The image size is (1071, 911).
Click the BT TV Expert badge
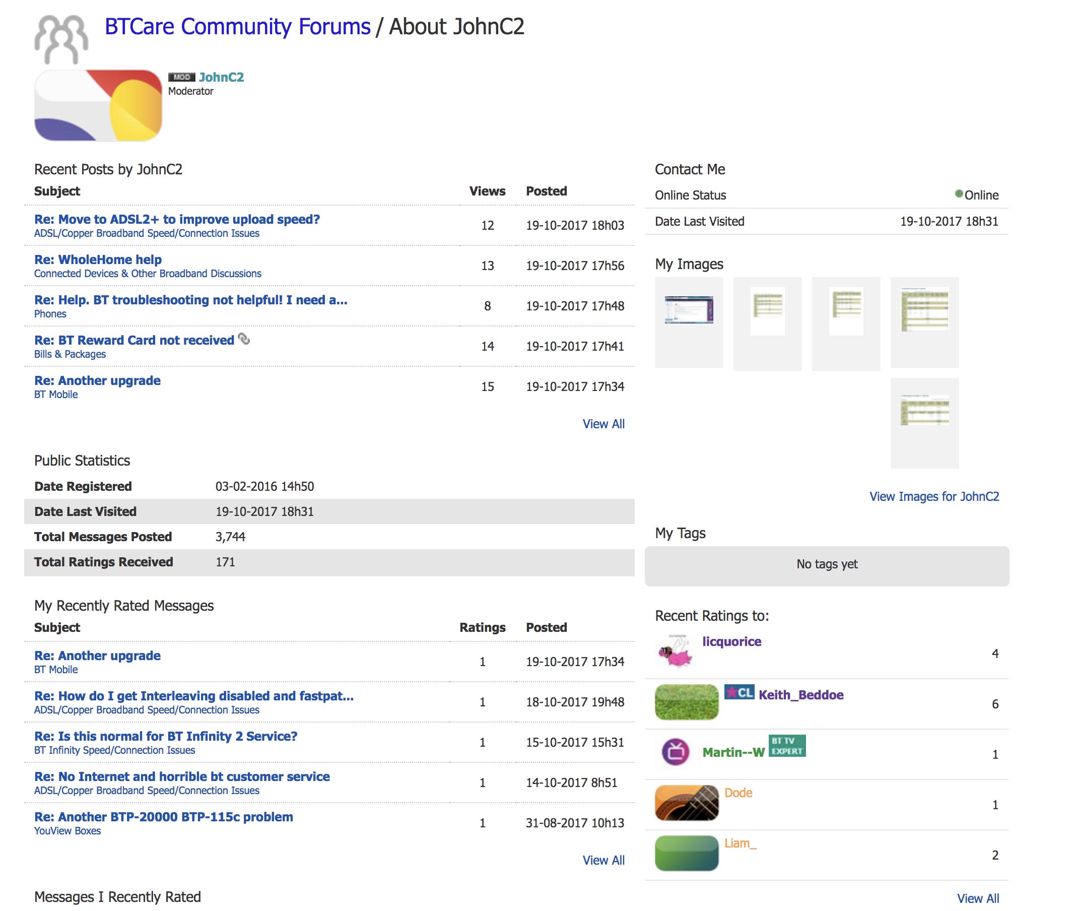click(787, 746)
